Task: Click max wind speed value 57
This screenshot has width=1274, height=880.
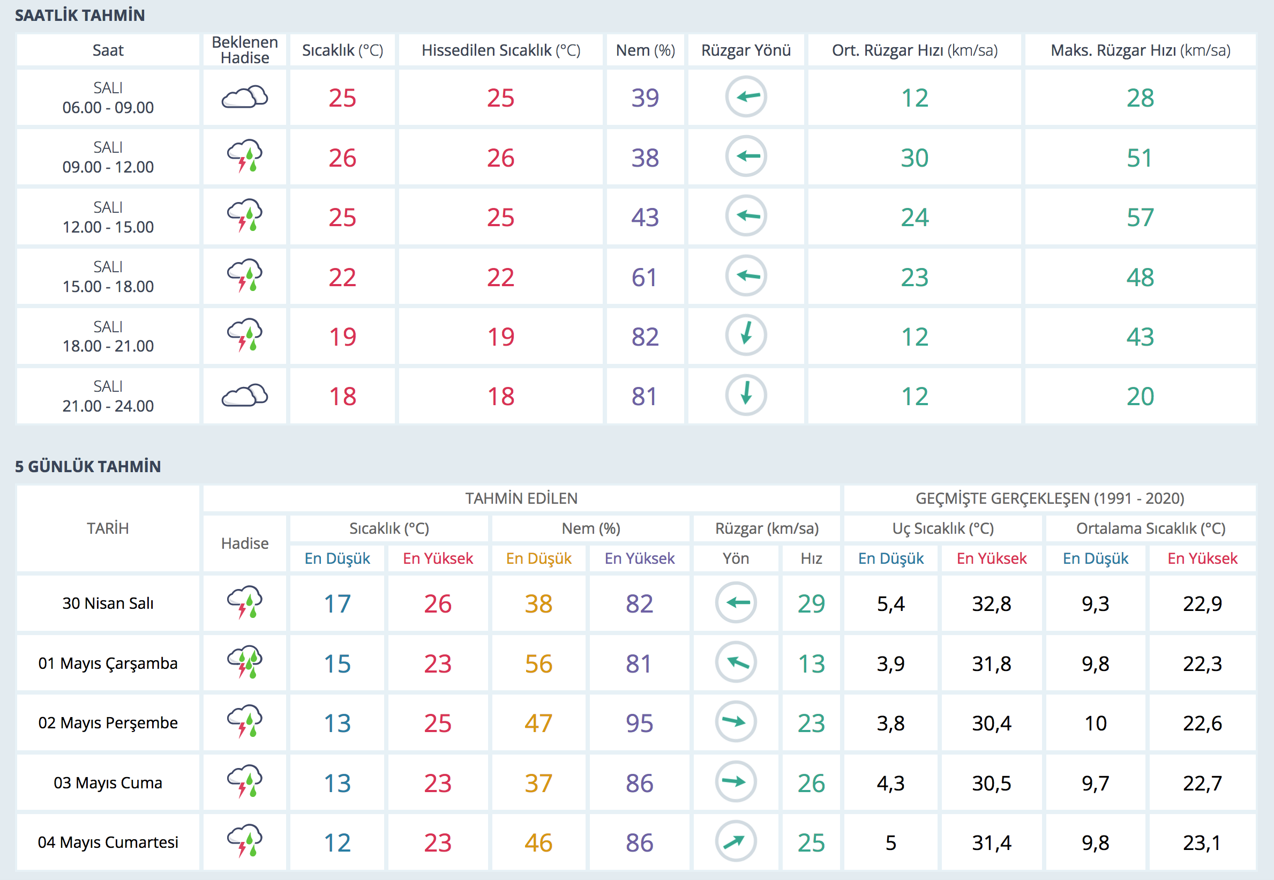Action: click(x=1140, y=217)
